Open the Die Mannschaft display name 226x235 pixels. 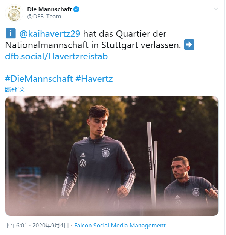coord(49,9)
